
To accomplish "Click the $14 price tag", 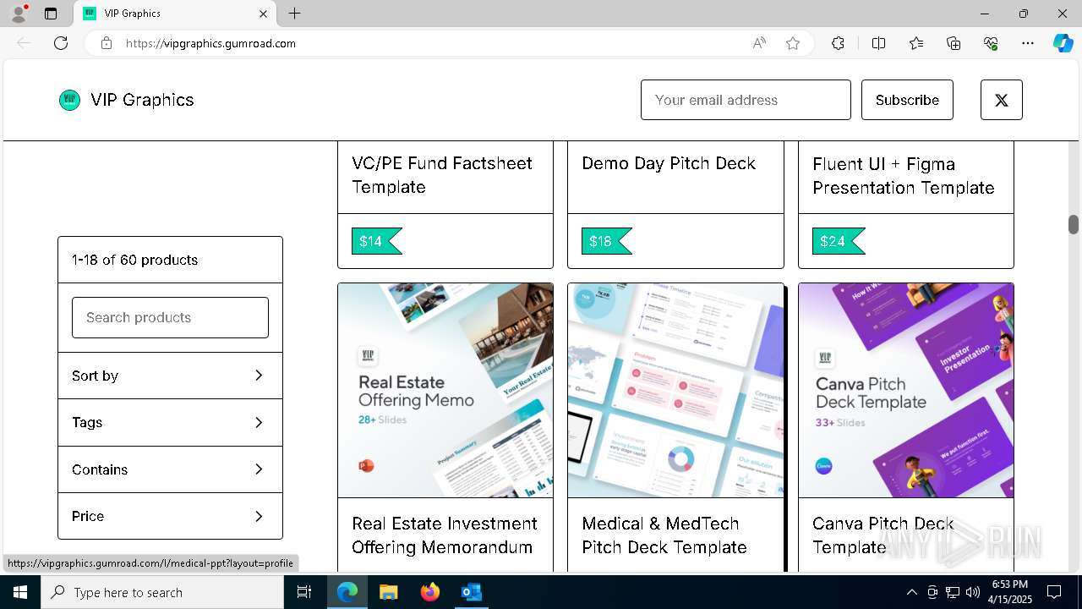I will (x=376, y=241).
